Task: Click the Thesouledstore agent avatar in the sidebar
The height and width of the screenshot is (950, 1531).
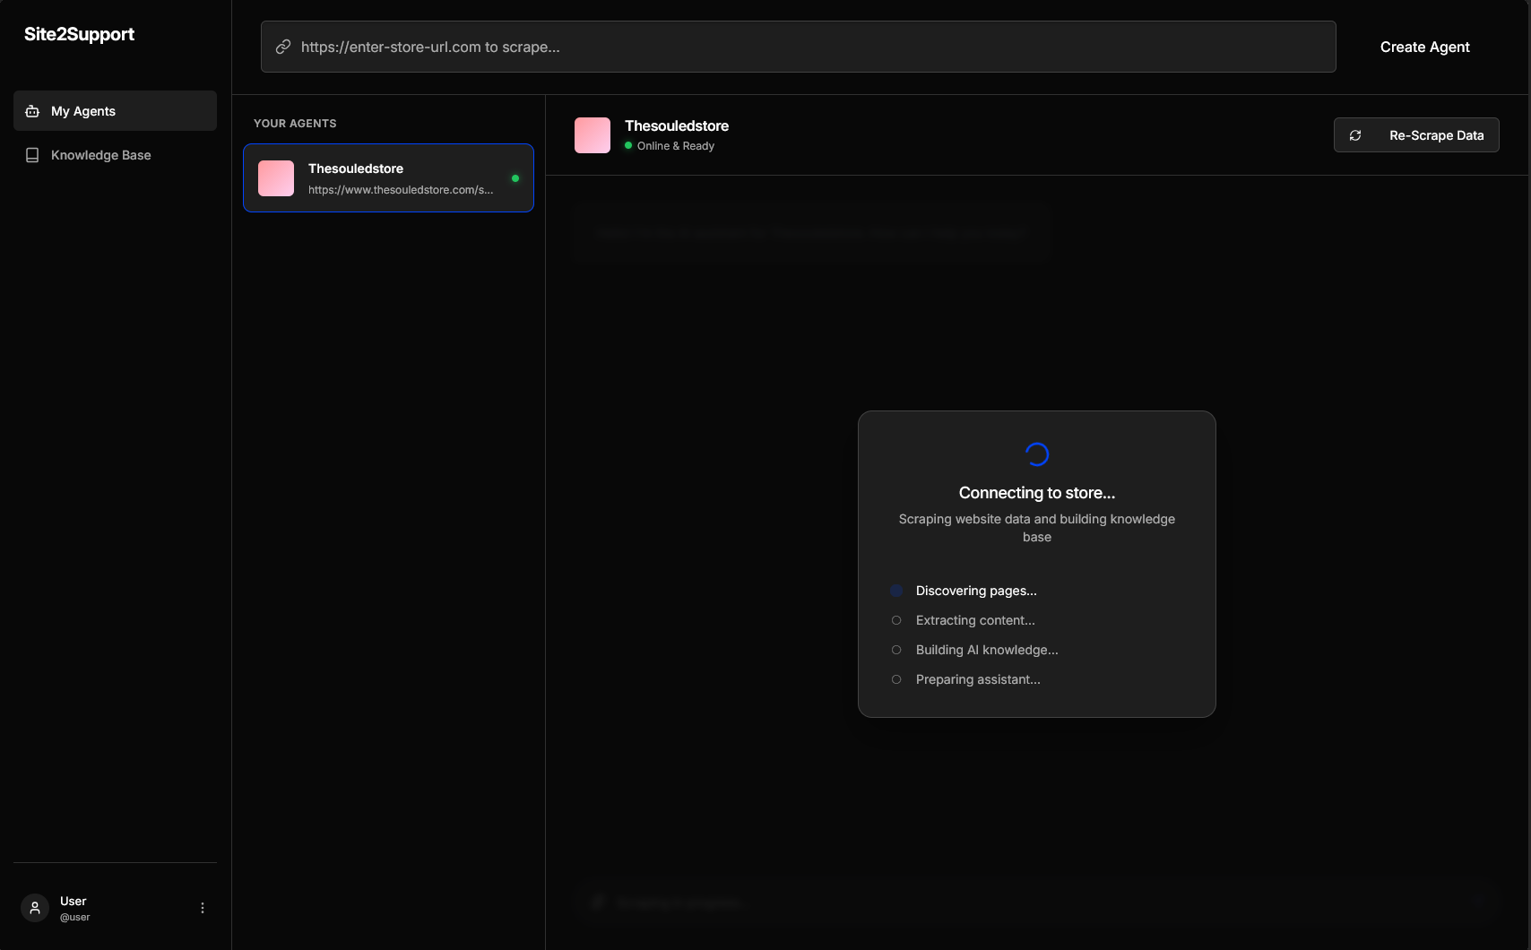Action: [275, 177]
